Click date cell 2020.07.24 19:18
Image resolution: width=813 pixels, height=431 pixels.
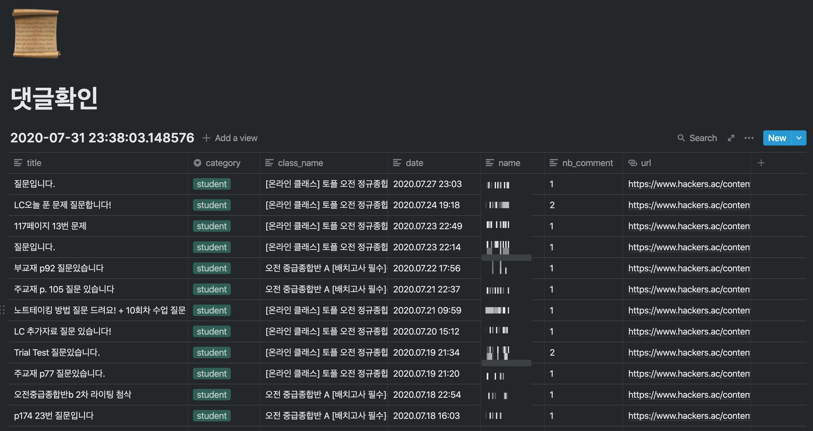point(434,205)
